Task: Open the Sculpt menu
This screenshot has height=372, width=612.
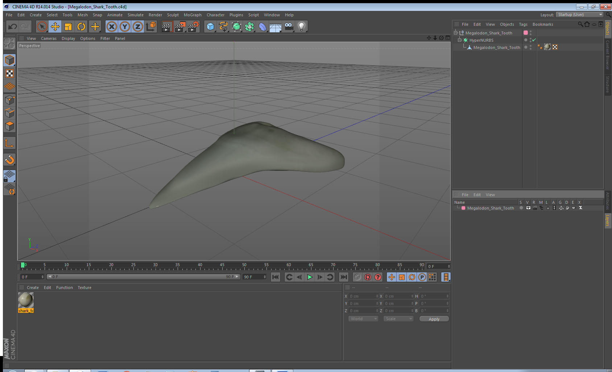Action: (x=173, y=15)
